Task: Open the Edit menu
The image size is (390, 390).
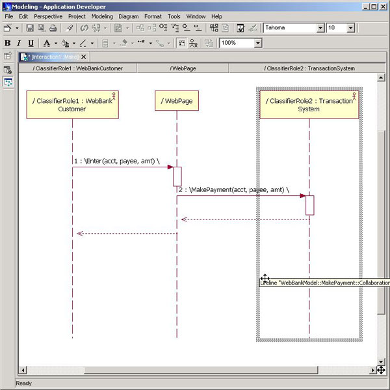Action: 23,16
